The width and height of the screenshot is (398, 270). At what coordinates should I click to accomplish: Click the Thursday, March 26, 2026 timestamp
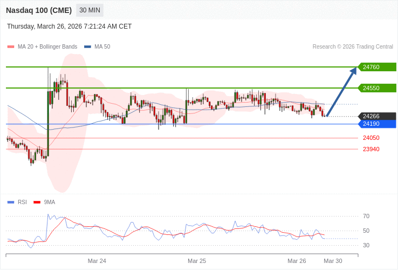[69, 26]
